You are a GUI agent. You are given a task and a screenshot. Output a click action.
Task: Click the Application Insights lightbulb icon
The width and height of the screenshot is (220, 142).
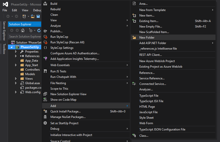point(45,59)
